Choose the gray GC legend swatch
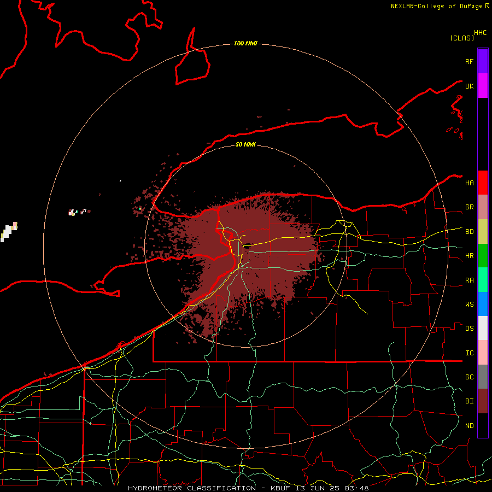Viewport: 492px width, 492px height. (483, 377)
